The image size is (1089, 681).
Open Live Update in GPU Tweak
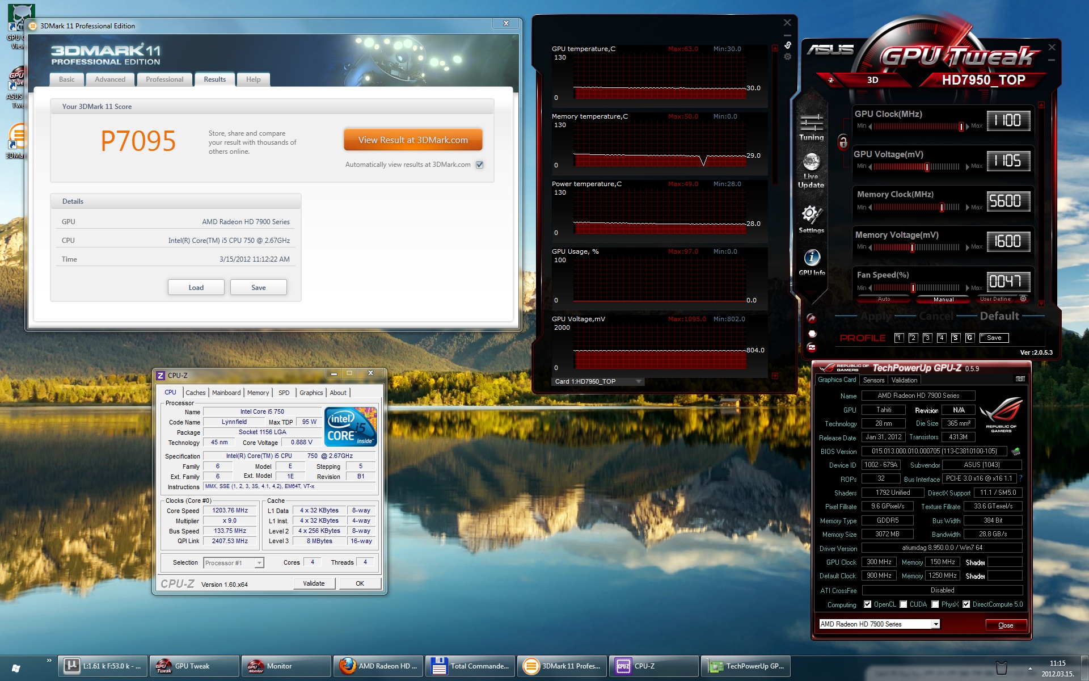tap(811, 171)
